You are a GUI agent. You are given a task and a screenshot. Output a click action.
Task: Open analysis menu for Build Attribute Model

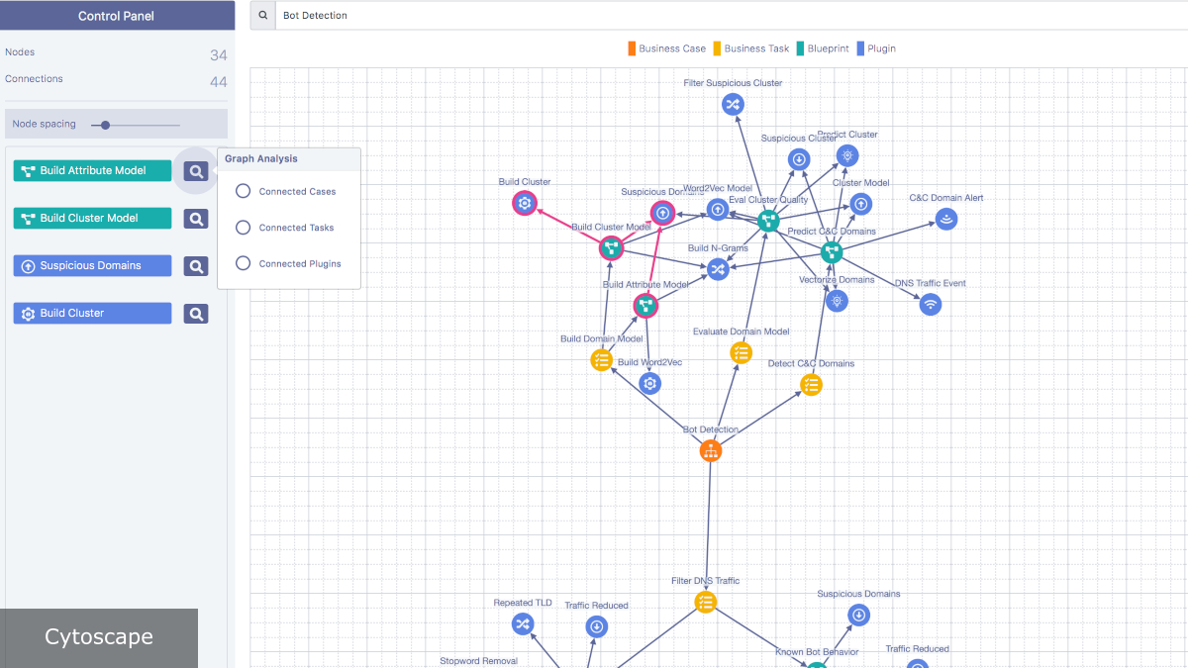pos(196,170)
